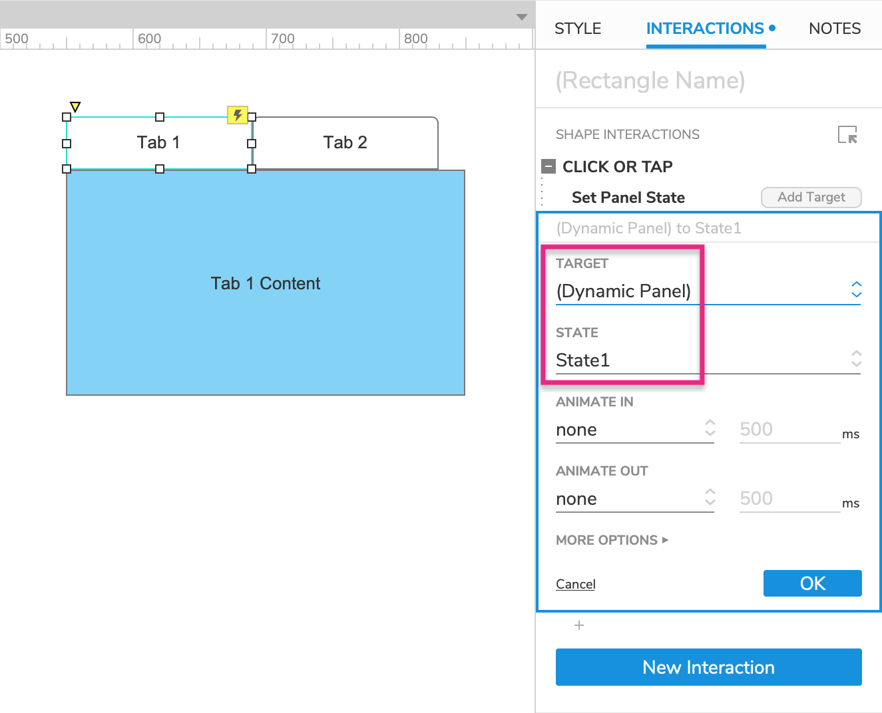Click the plus icon to add action
This screenshot has width=882, height=713.
579,625
